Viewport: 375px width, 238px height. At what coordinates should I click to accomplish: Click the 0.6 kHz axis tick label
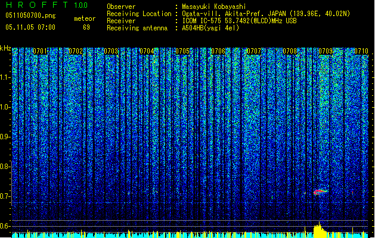click(5, 226)
